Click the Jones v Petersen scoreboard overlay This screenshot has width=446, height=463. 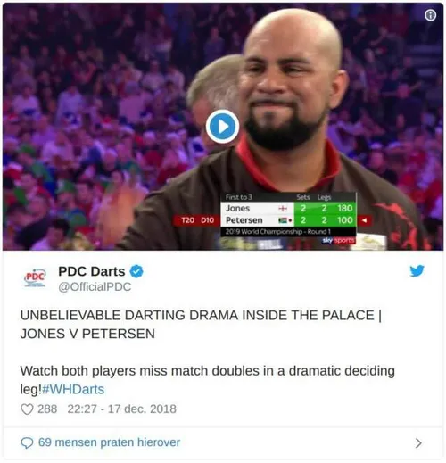coord(288,214)
